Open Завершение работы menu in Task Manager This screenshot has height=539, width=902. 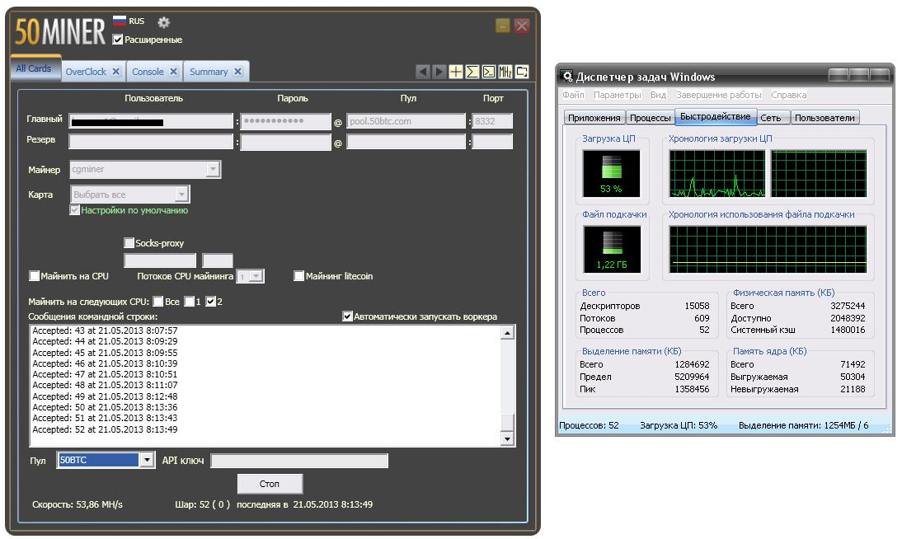[x=718, y=95]
